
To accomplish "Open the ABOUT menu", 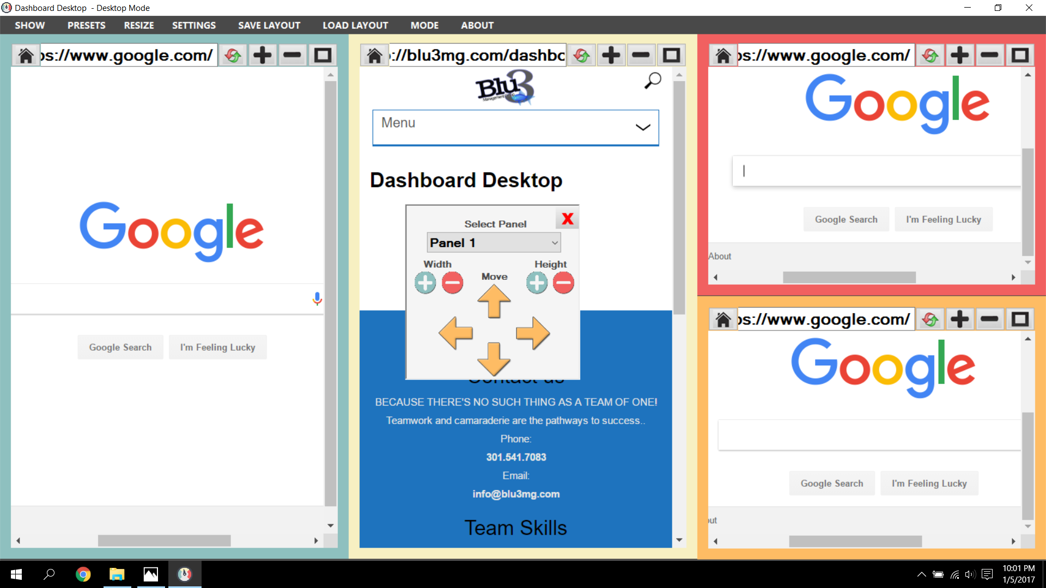I will [477, 26].
